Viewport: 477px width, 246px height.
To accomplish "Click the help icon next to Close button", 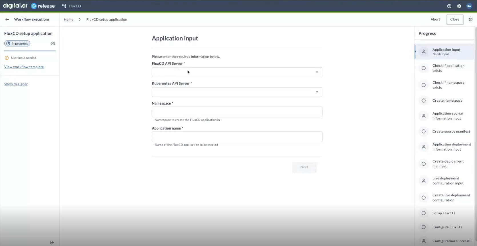I will coord(470,19).
